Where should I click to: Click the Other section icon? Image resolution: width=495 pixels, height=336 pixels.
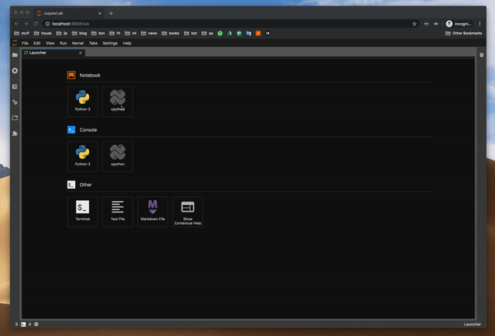(x=71, y=184)
